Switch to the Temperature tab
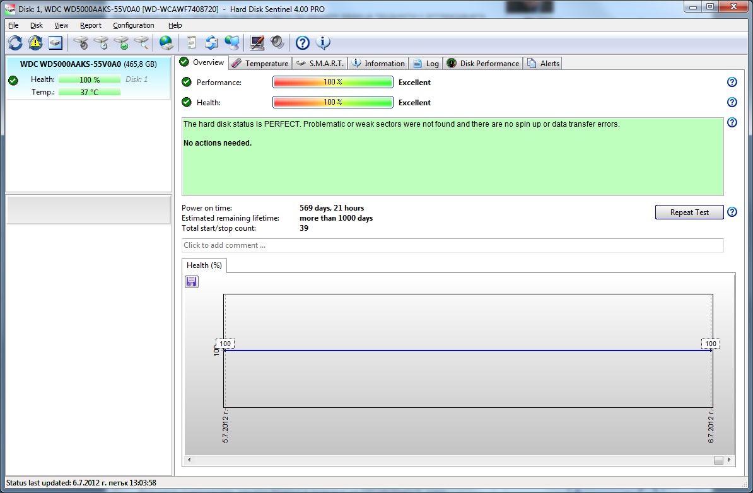Image resolution: width=753 pixels, height=493 pixels. pyautogui.click(x=260, y=64)
